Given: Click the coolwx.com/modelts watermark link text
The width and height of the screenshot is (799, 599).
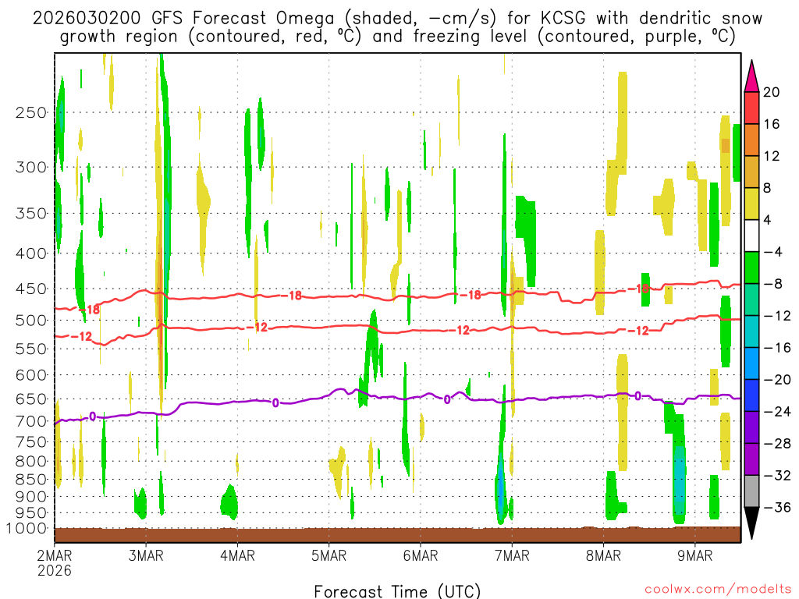Looking at the screenshot, I should [718, 589].
